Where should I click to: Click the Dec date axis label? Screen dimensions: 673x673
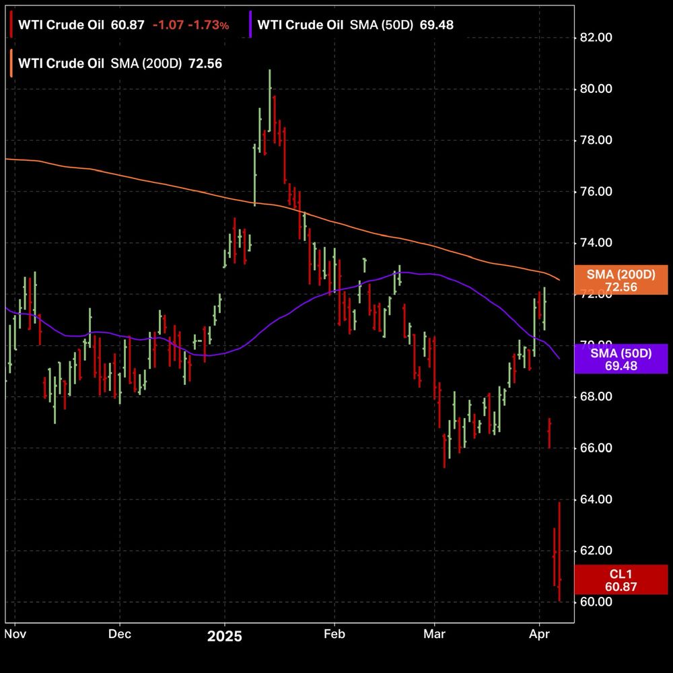(119, 634)
